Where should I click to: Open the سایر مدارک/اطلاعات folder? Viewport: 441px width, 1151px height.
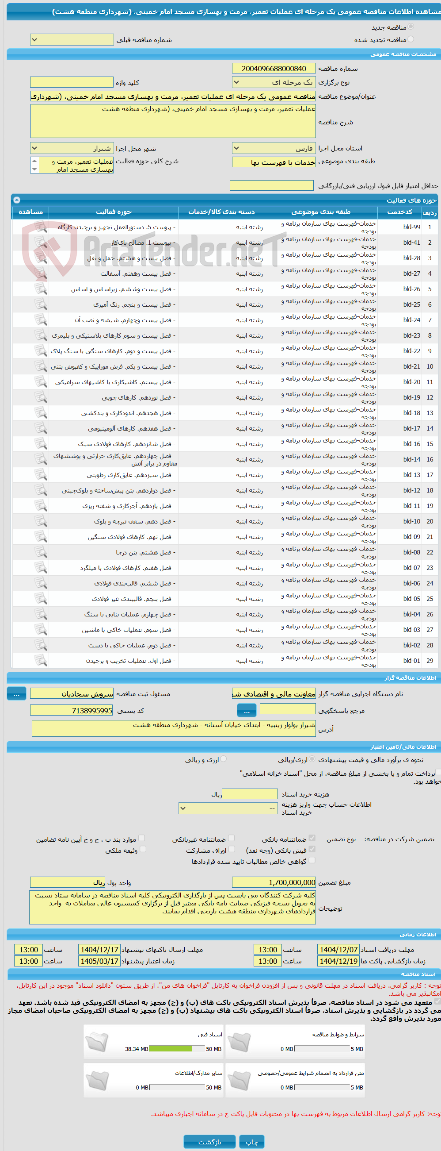(97, 1080)
